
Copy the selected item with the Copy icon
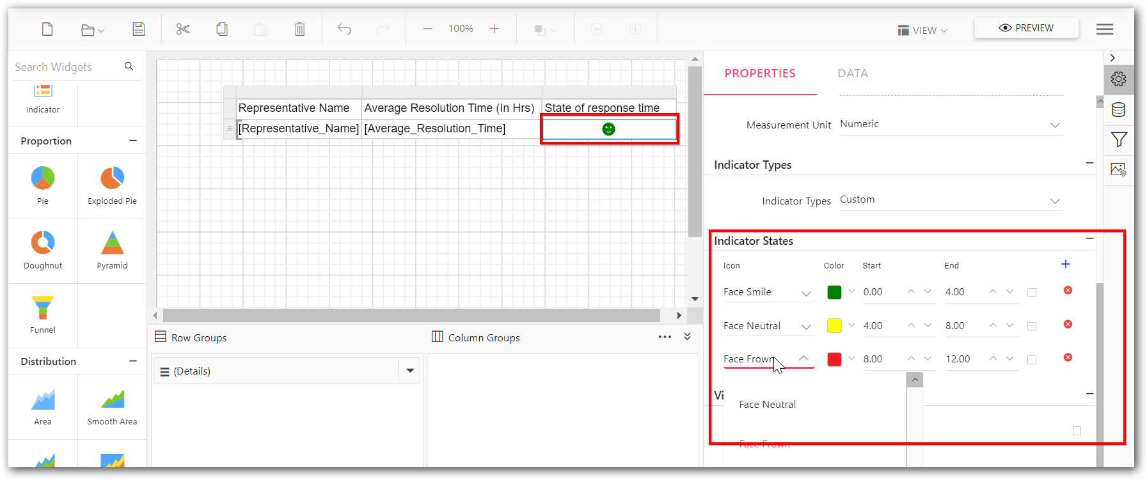[x=222, y=29]
